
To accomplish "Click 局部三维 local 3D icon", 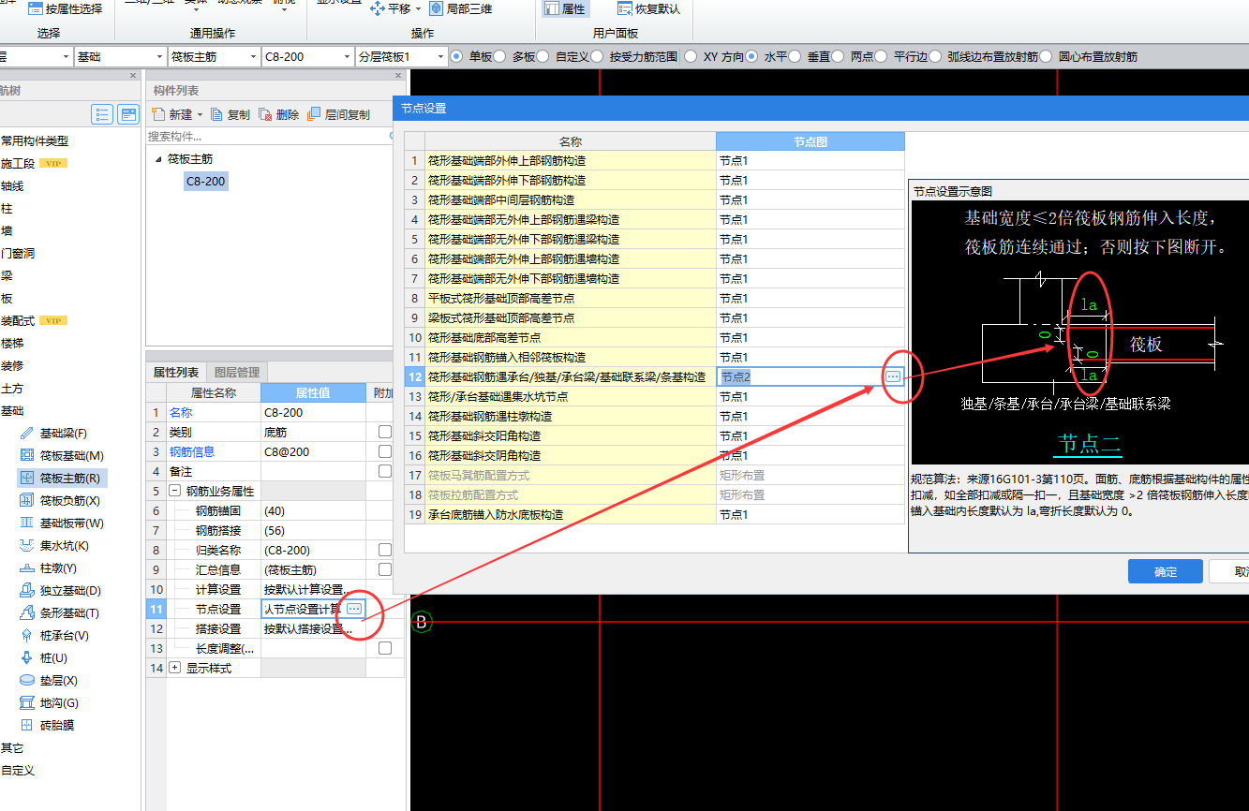I will [x=436, y=8].
